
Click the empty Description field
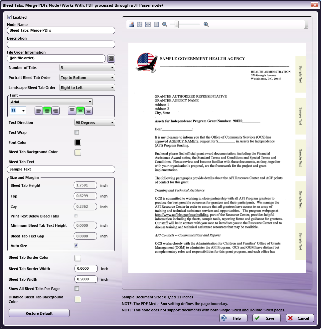pyautogui.click(x=61, y=44)
